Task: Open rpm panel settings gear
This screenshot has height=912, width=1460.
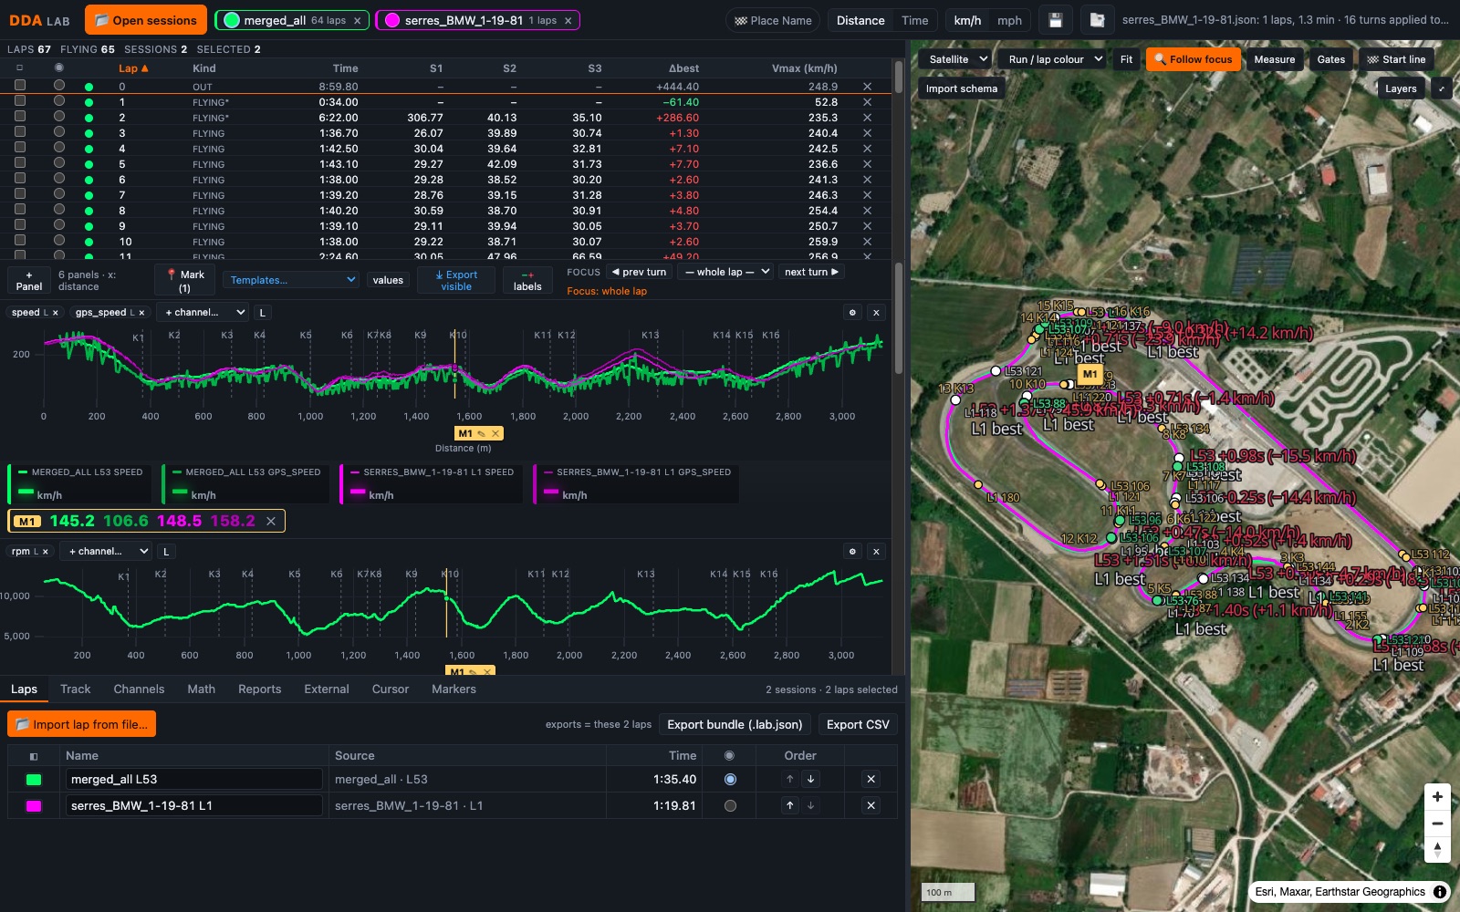Action: click(852, 551)
